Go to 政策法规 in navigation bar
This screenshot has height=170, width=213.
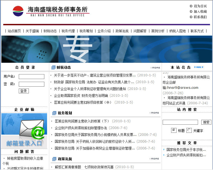[x=122, y=31]
